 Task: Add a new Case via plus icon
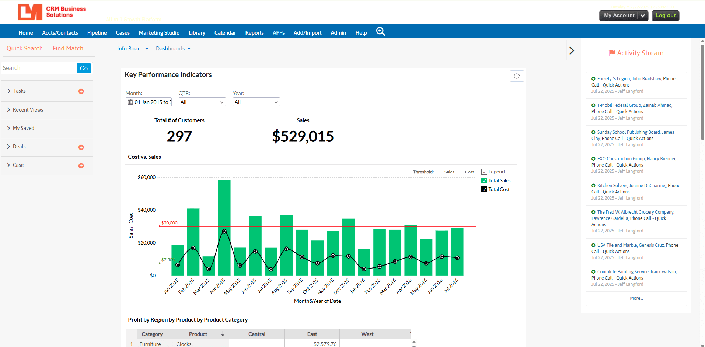click(x=81, y=165)
